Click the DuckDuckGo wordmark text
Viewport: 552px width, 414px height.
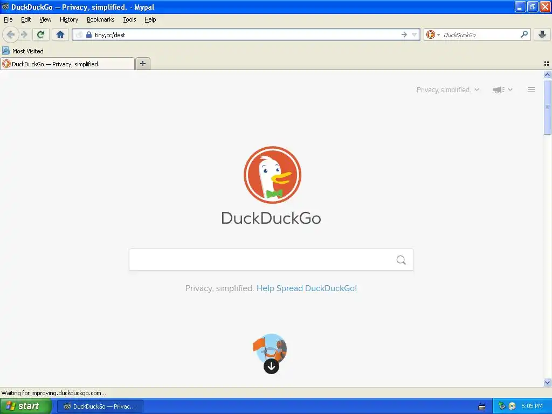(x=271, y=218)
